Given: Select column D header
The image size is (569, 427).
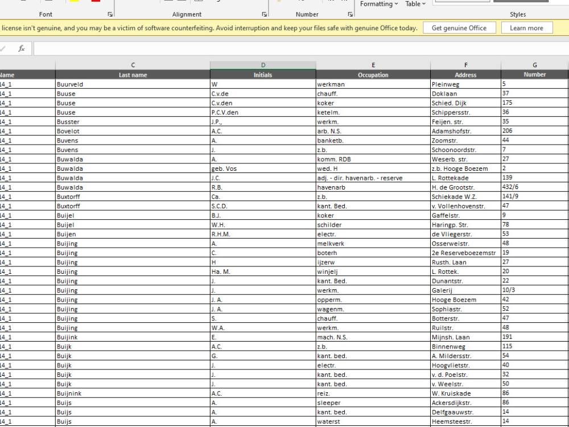Looking at the screenshot, I should (x=263, y=65).
